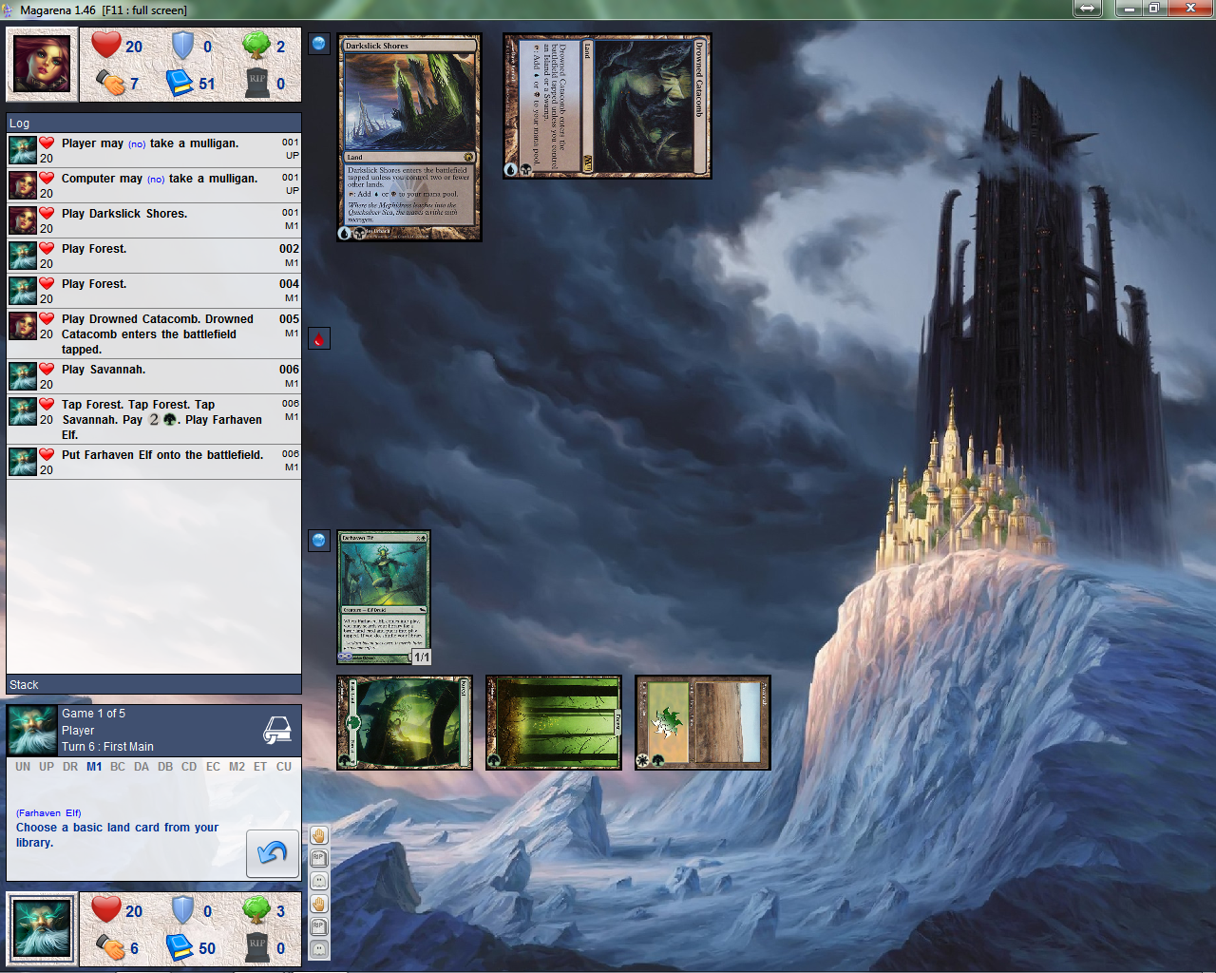Click the (no) link in Player mulligan entry
This screenshot has height=973, width=1216.
pyautogui.click(x=137, y=144)
